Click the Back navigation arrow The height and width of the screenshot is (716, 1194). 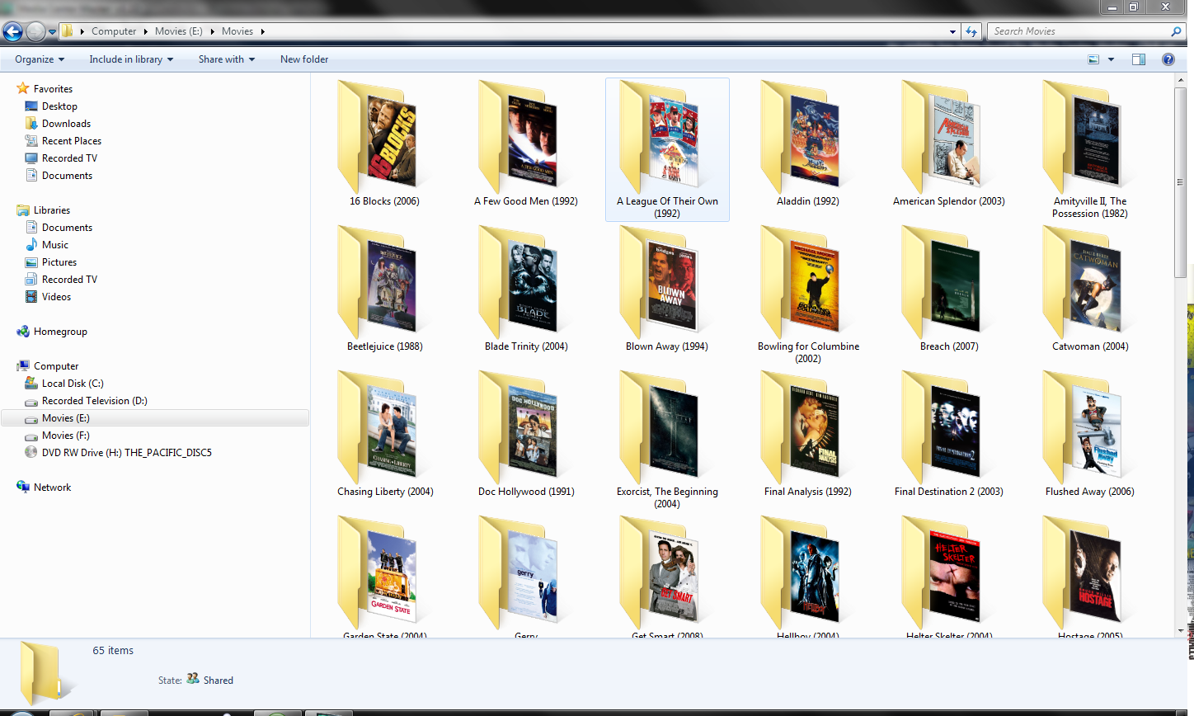click(x=12, y=32)
